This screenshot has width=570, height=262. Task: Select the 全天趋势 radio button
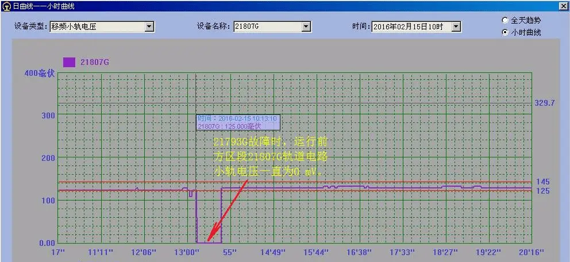505,20
